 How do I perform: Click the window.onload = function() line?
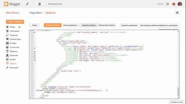coord(56,89)
